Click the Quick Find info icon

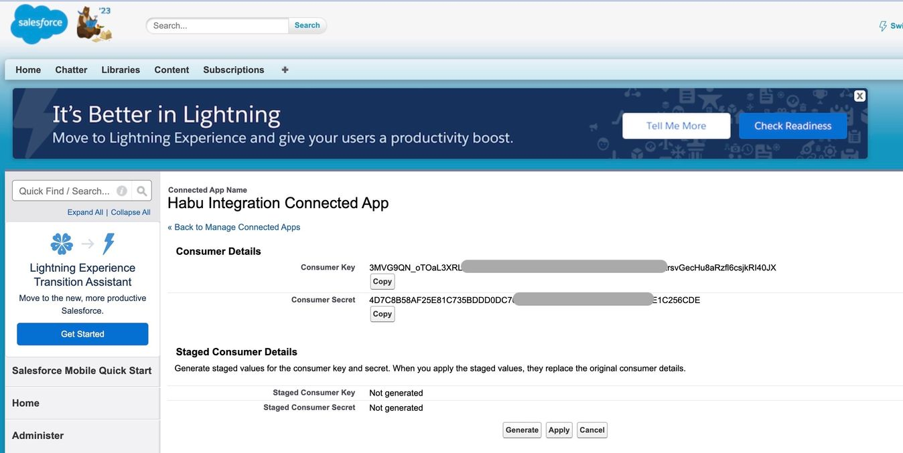tap(122, 191)
